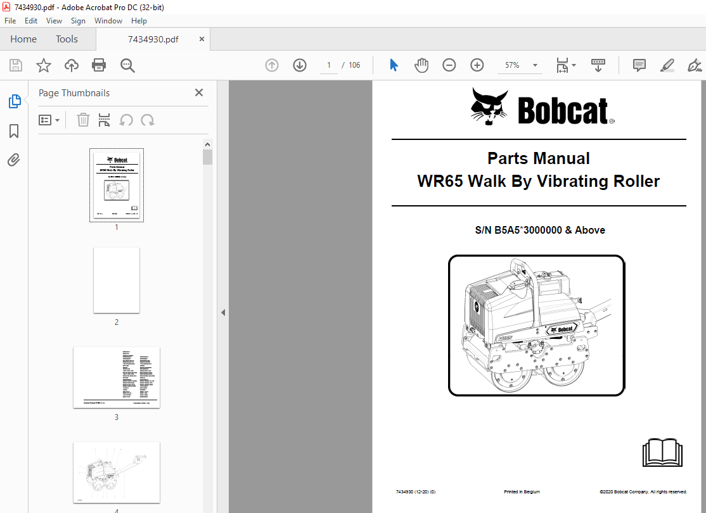The width and height of the screenshot is (706, 513).
Task: Zoom out with minus button
Action: pyautogui.click(x=449, y=65)
